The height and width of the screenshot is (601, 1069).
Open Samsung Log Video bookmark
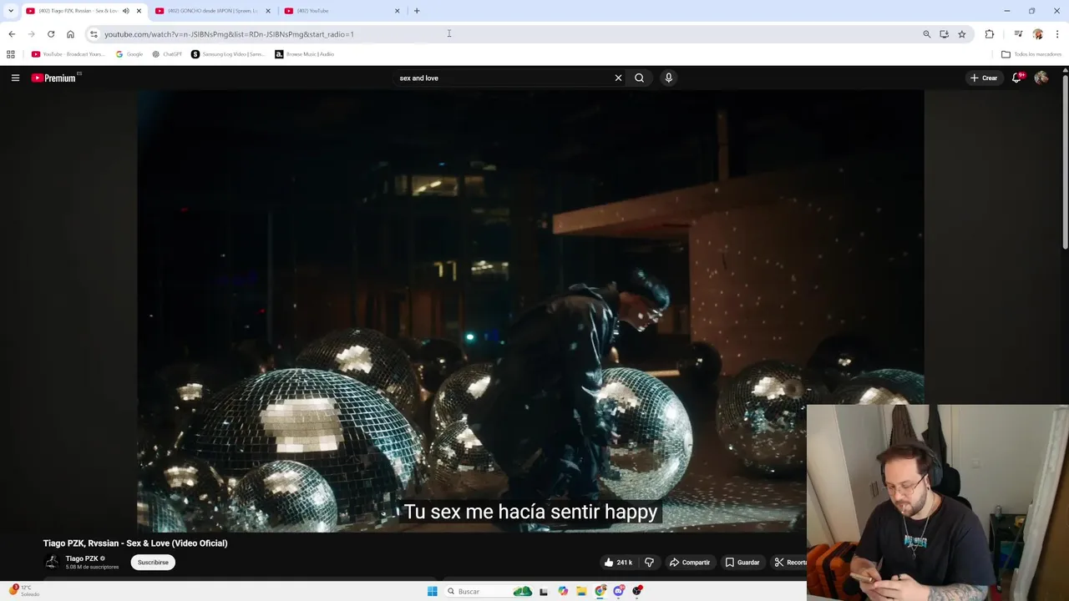[x=228, y=54]
